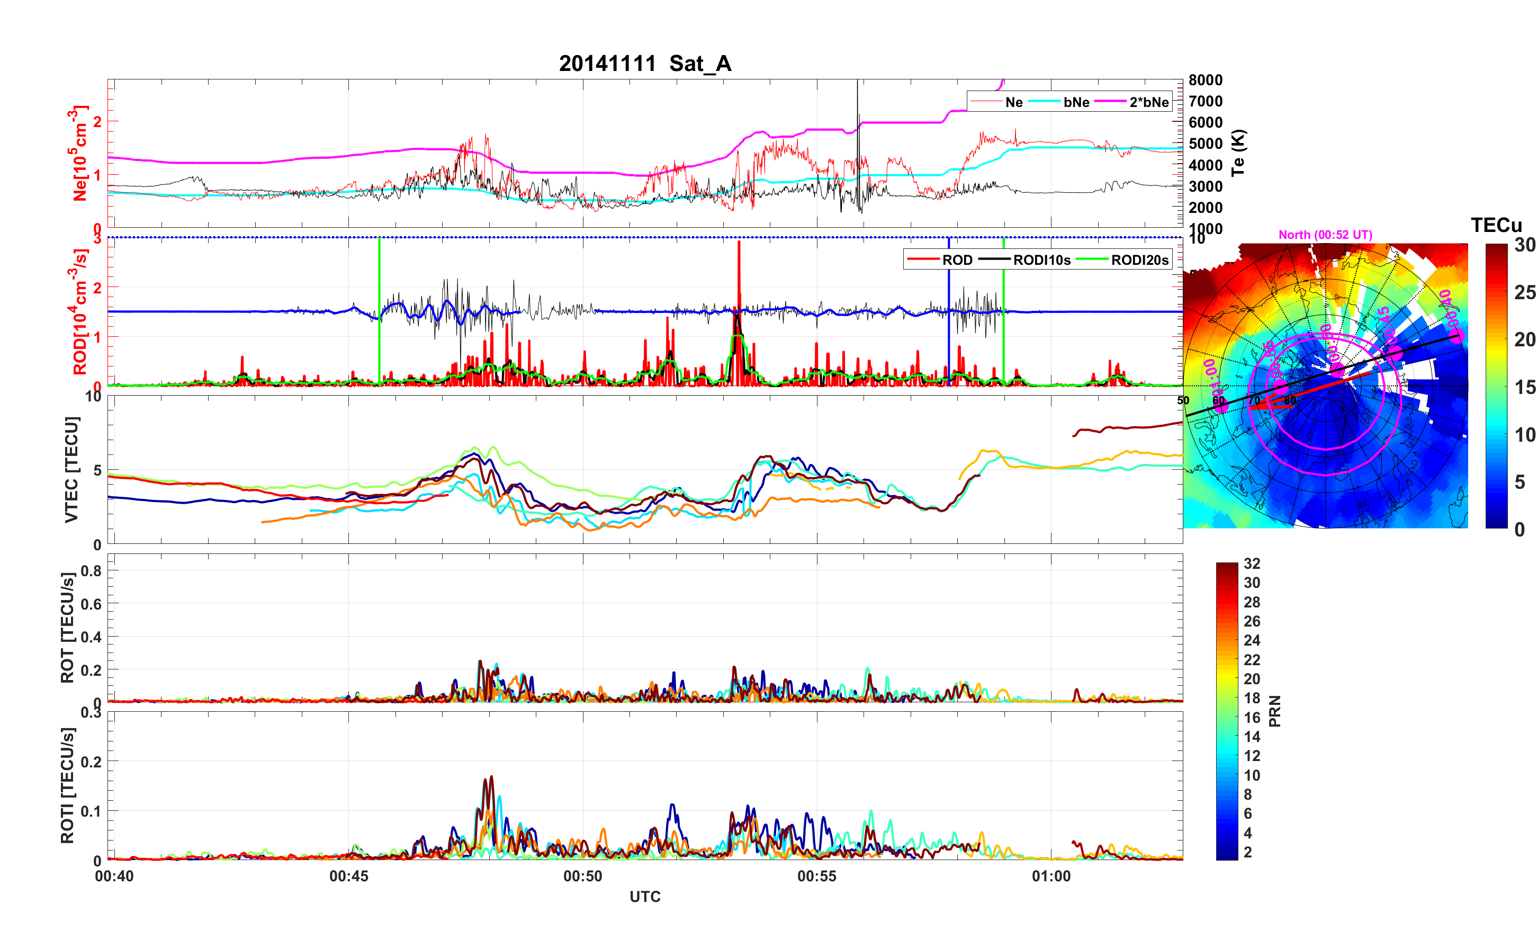Click the cyan bNe legend line sample
Screen dimensions: 1537x930
pyautogui.click(x=1044, y=102)
